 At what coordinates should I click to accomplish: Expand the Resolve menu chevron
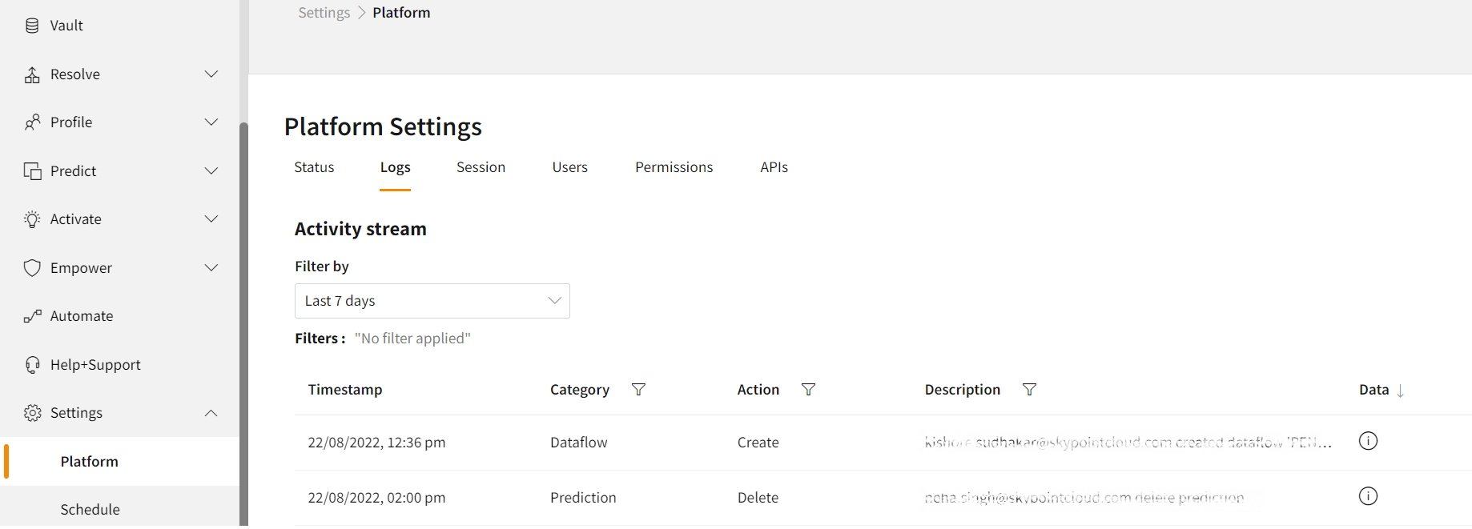[211, 74]
